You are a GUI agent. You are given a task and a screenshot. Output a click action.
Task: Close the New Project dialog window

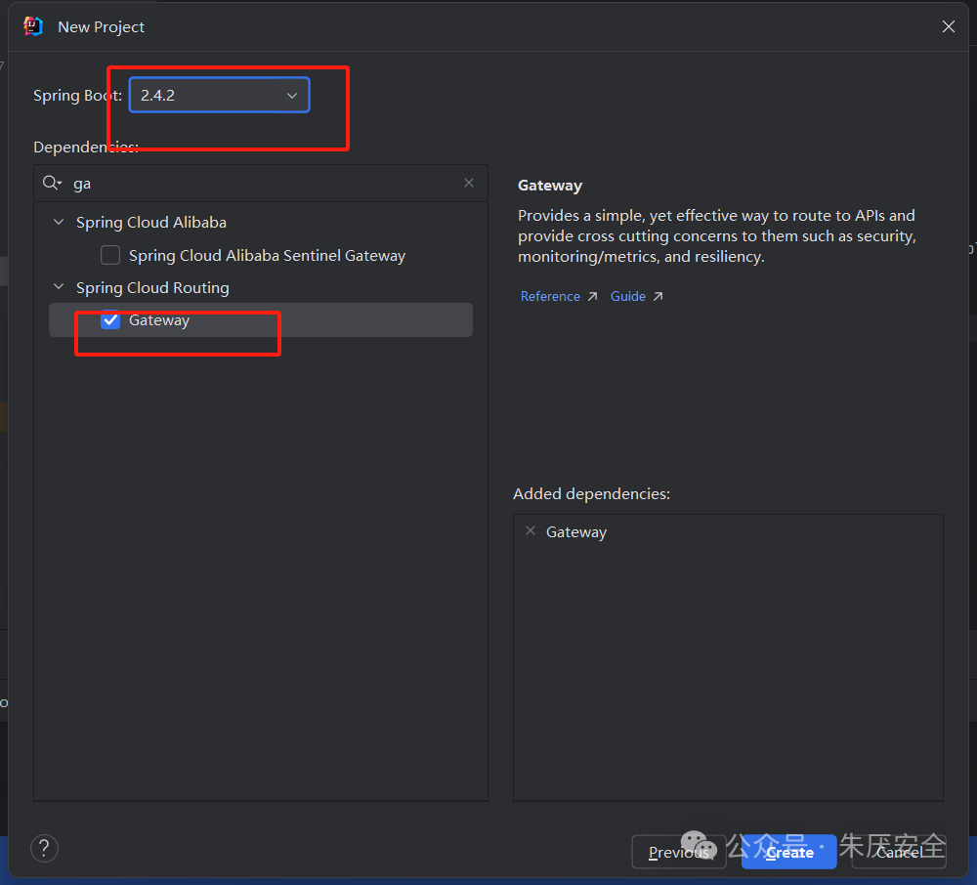[x=949, y=26]
